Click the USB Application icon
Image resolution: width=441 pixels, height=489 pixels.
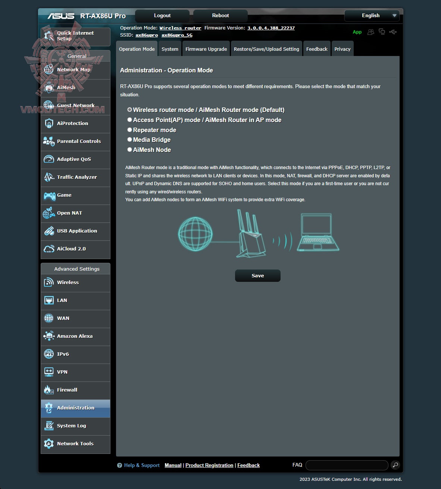pyautogui.click(x=49, y=231)
